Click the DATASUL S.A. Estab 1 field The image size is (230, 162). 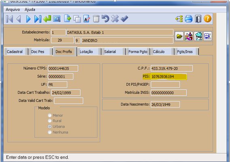pos(120,32)
